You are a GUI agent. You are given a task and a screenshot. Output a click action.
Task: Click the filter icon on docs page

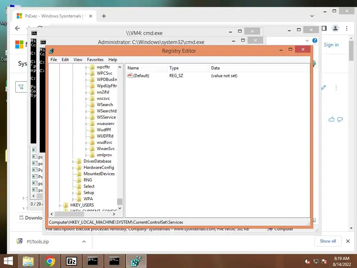coord(21,87)
